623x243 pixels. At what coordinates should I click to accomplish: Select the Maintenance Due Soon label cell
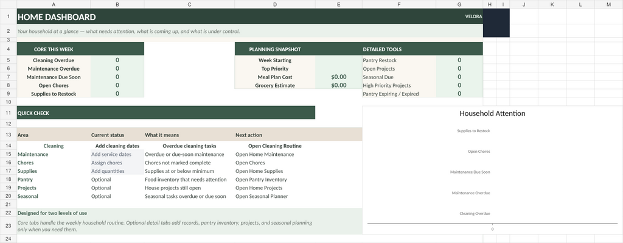click(x=54, y=77)
